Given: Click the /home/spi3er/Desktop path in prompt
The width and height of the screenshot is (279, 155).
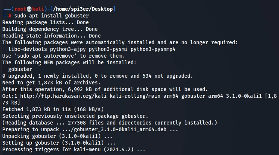Looking at the screenshot, I should [x=81, y=9].
